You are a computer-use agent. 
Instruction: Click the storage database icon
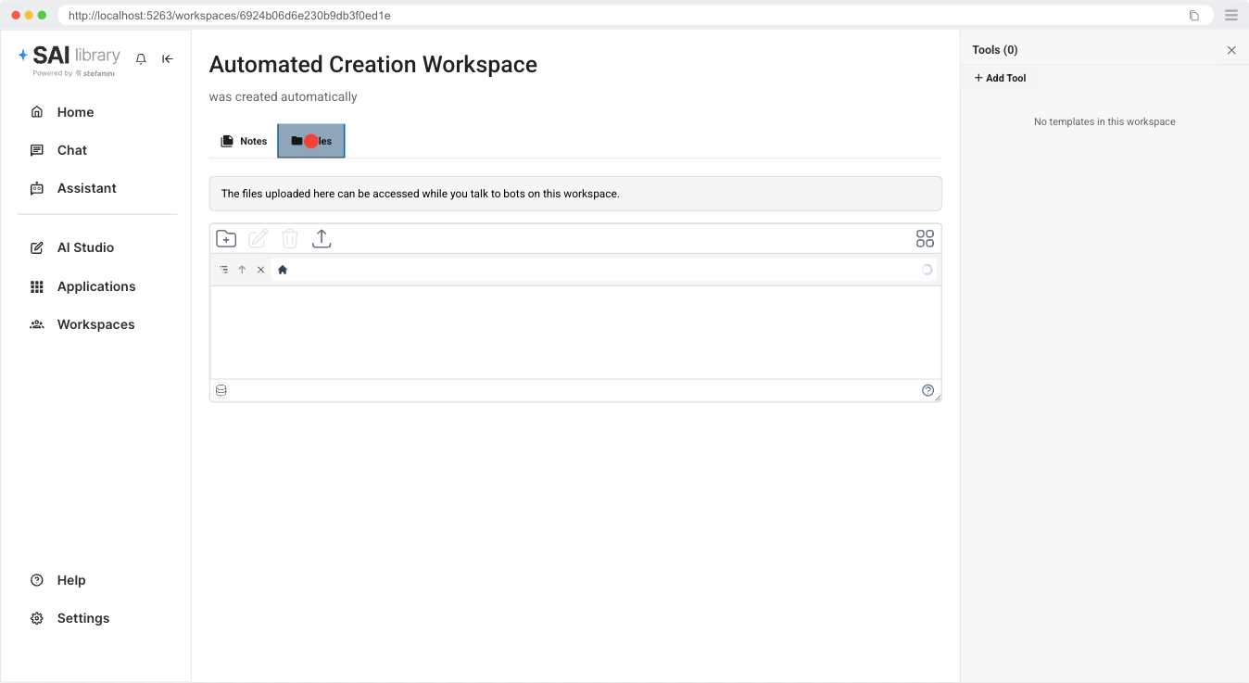click(221, 390)
